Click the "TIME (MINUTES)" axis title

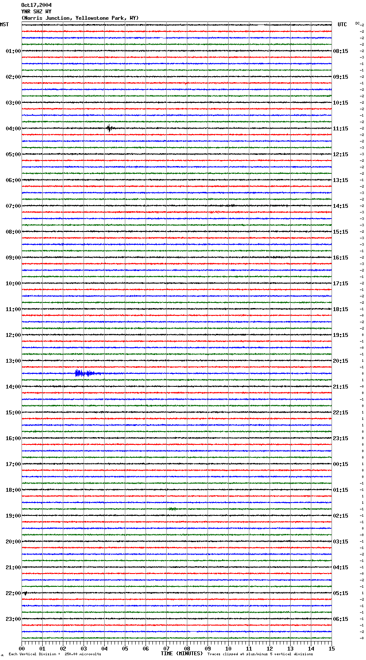pos(182,654)
